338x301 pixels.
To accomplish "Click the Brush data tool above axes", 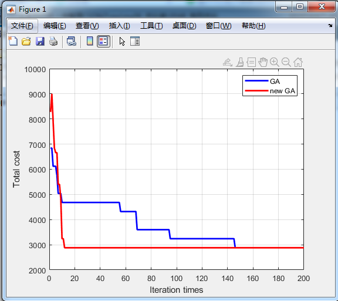I will (x=239, y=62).
